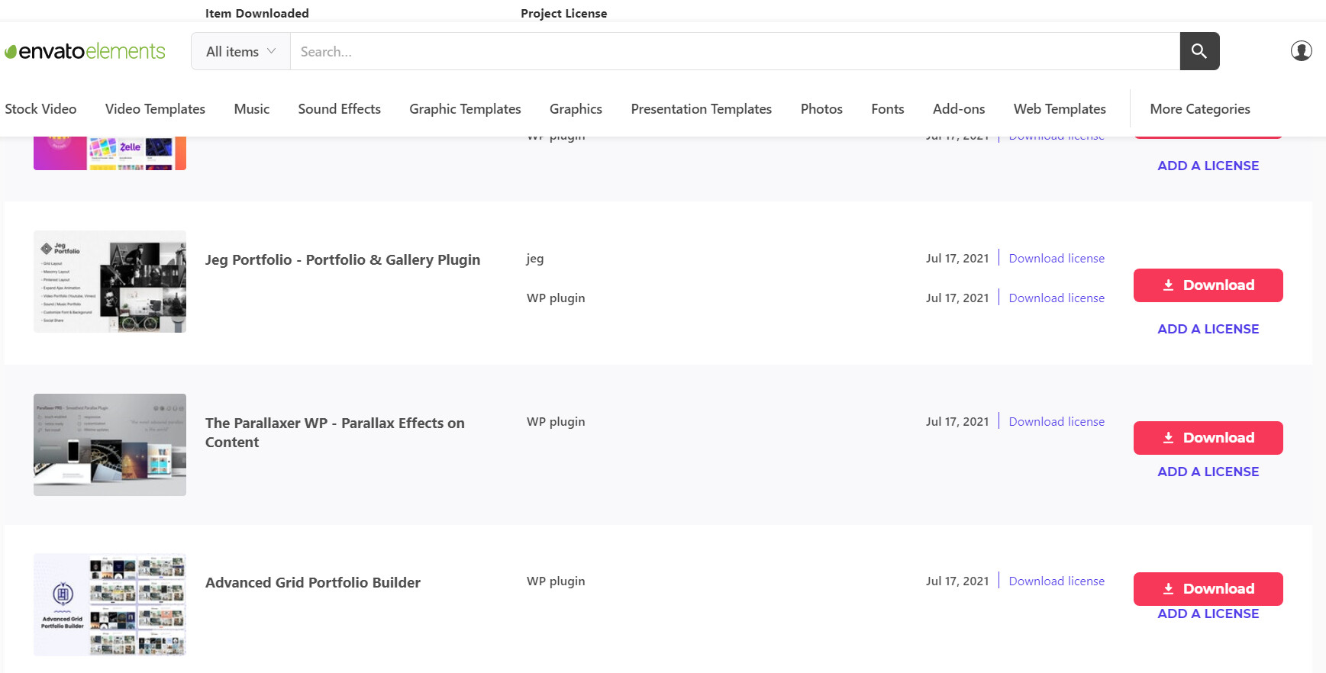The width and height of the screenshot is (1326, 673).
Task: Open the Advanced Grid Portfolio Builder title
Action: click(x=313, y=583)
